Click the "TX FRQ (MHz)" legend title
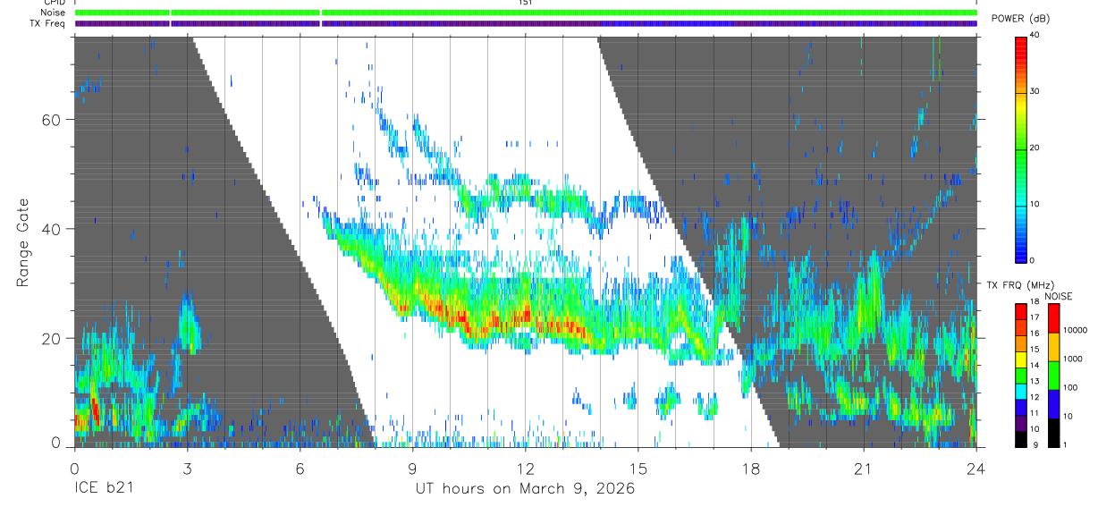 [1020, 284]
